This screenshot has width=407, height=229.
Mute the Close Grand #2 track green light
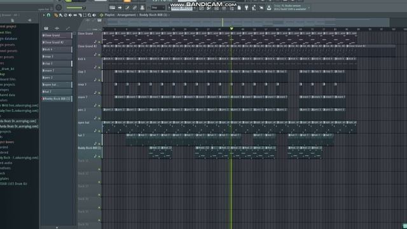pyautogui.click(x=99, y=55)
